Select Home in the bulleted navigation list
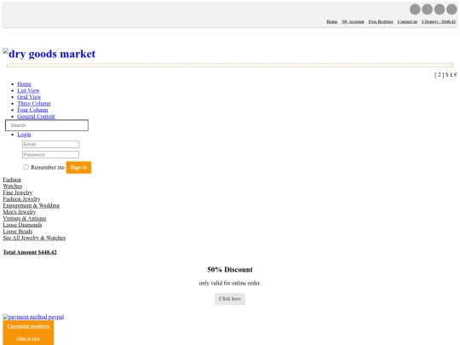The width and height of the screenshot is (460, 345). (x=24, y=83)
